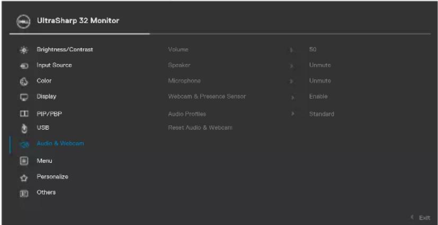The height and width of the screenshot is (225, 438).
Task: Click the Speaker Unmute value
Action: click(x=320, y=65)
